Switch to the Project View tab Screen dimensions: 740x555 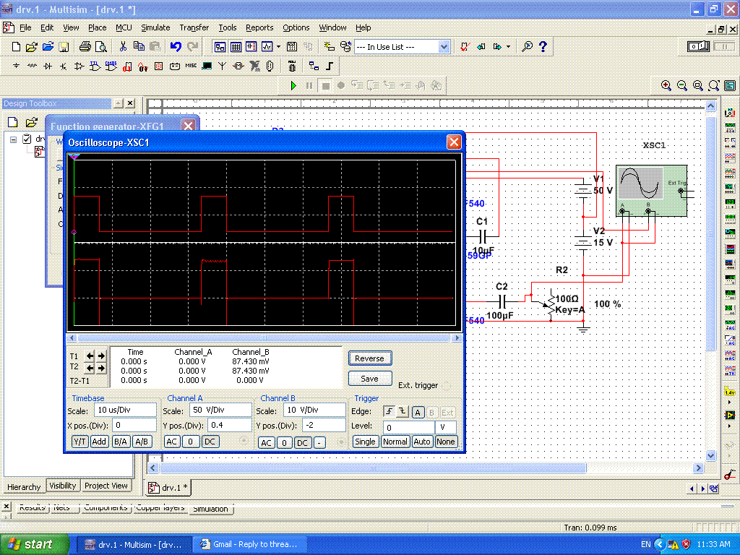[x=106, y=486]
